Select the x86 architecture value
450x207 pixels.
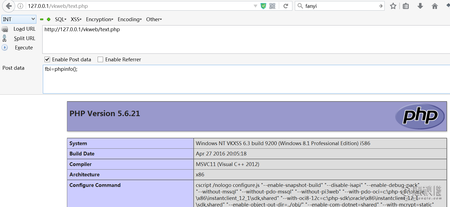(x=200, y=174)
